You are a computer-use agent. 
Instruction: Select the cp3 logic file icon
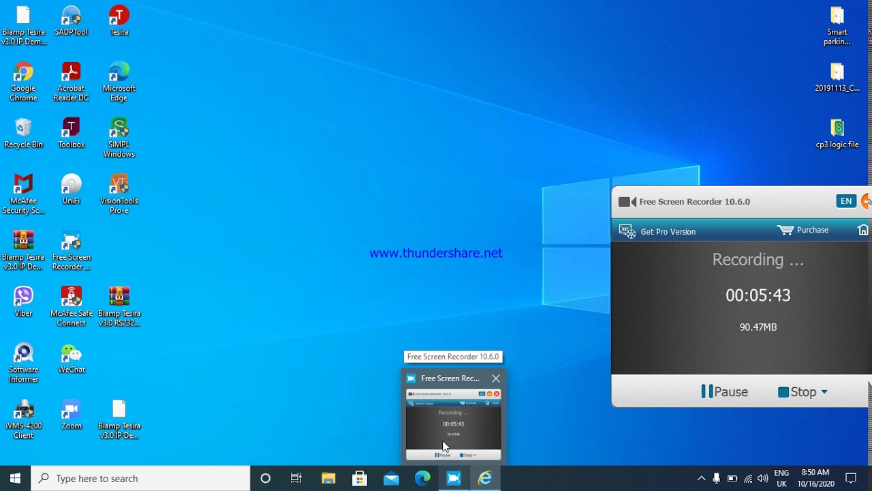pyautogui.click(x=837, y=134)
